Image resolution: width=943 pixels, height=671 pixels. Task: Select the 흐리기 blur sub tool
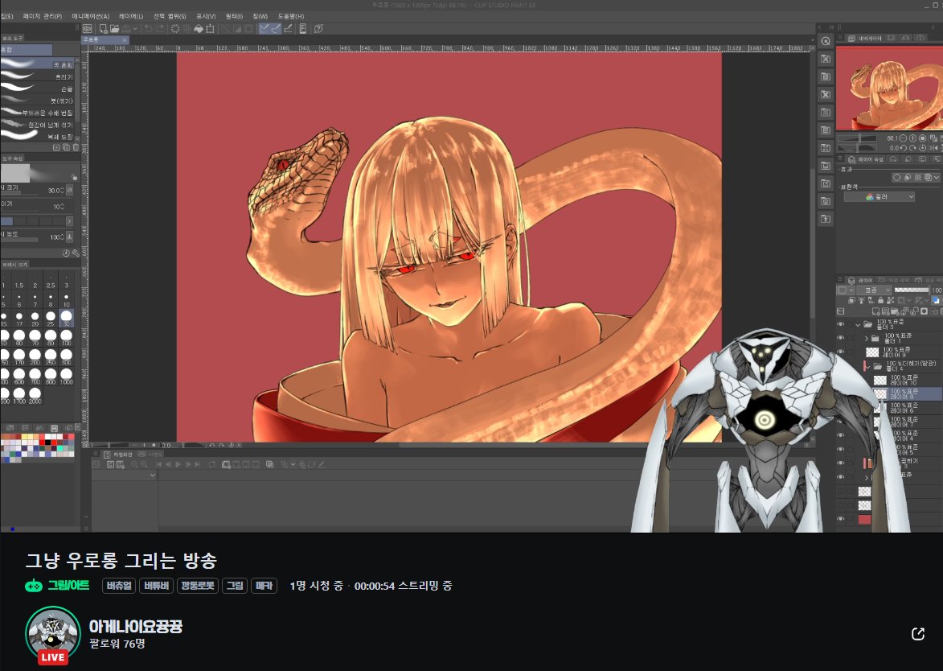tap(37, 76)
